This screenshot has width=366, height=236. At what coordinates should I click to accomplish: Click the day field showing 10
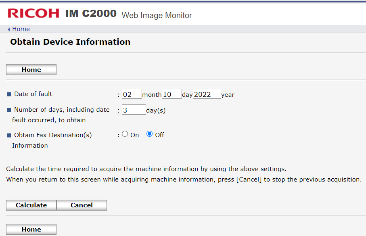[171, 94]
